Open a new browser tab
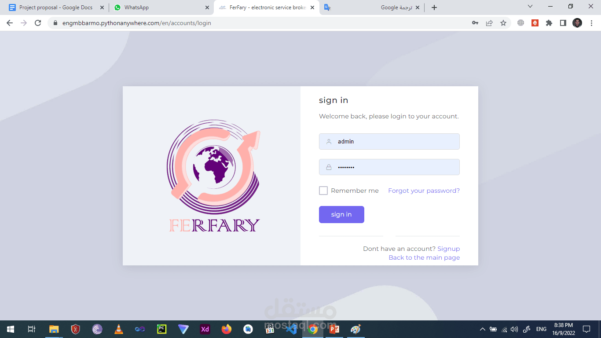601x338 pixels. 434,7
